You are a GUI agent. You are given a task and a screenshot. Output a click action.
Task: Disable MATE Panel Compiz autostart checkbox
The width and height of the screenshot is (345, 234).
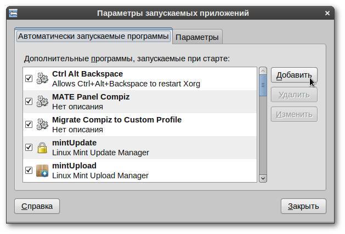[x=29, y=102]
